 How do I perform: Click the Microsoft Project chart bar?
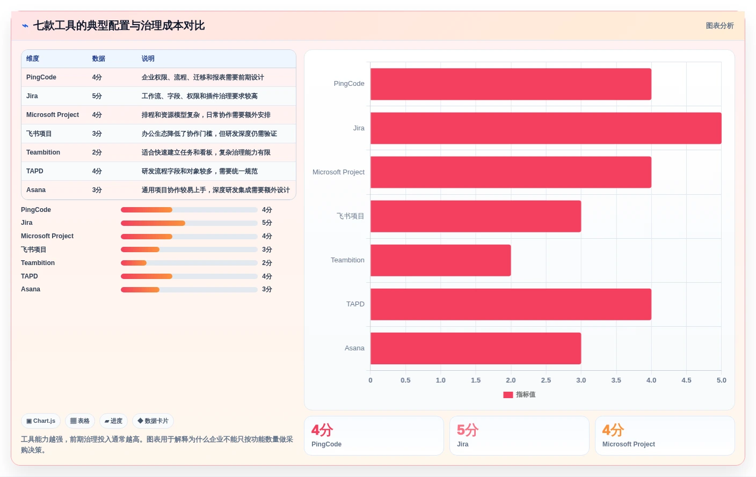[x=511, y=172]
